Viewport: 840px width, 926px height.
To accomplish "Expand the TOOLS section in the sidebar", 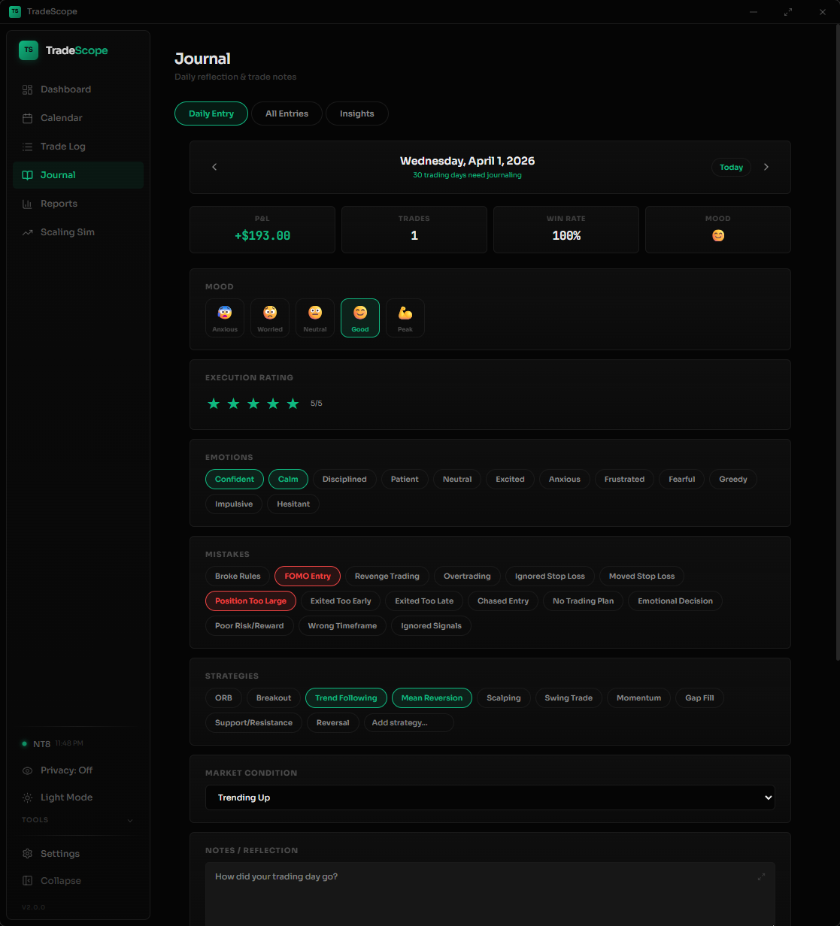I will click(x=77, y=820).
